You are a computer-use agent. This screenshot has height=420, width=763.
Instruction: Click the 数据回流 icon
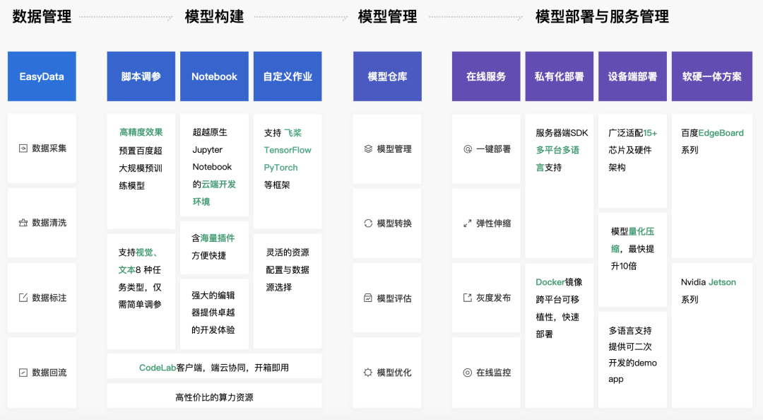click(x=23, y=372)
